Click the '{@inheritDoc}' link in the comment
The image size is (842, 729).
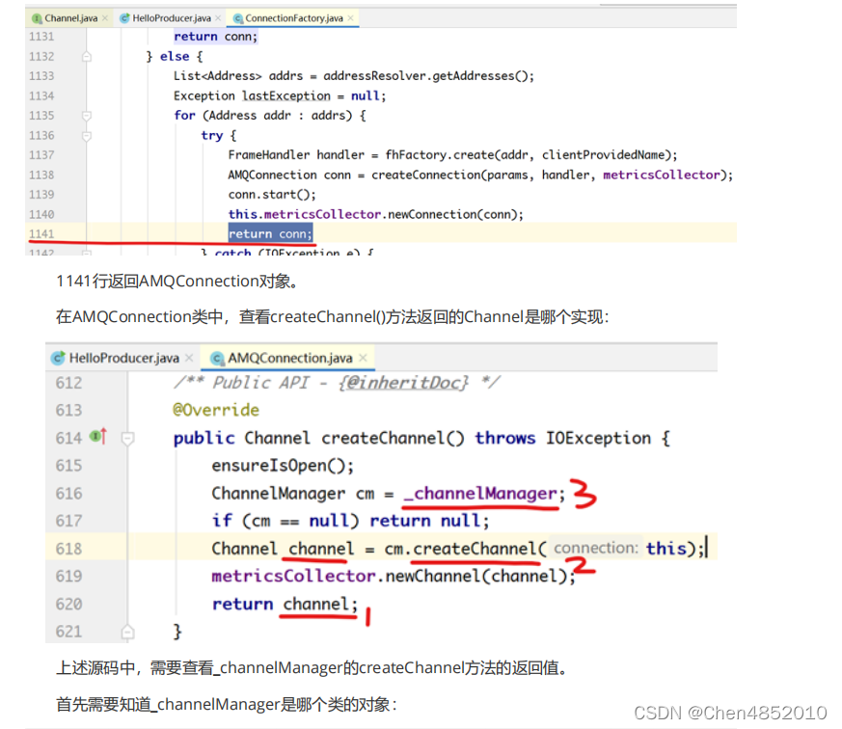click(403, 383)
